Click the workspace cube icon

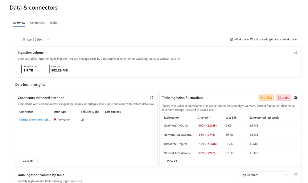232,39
